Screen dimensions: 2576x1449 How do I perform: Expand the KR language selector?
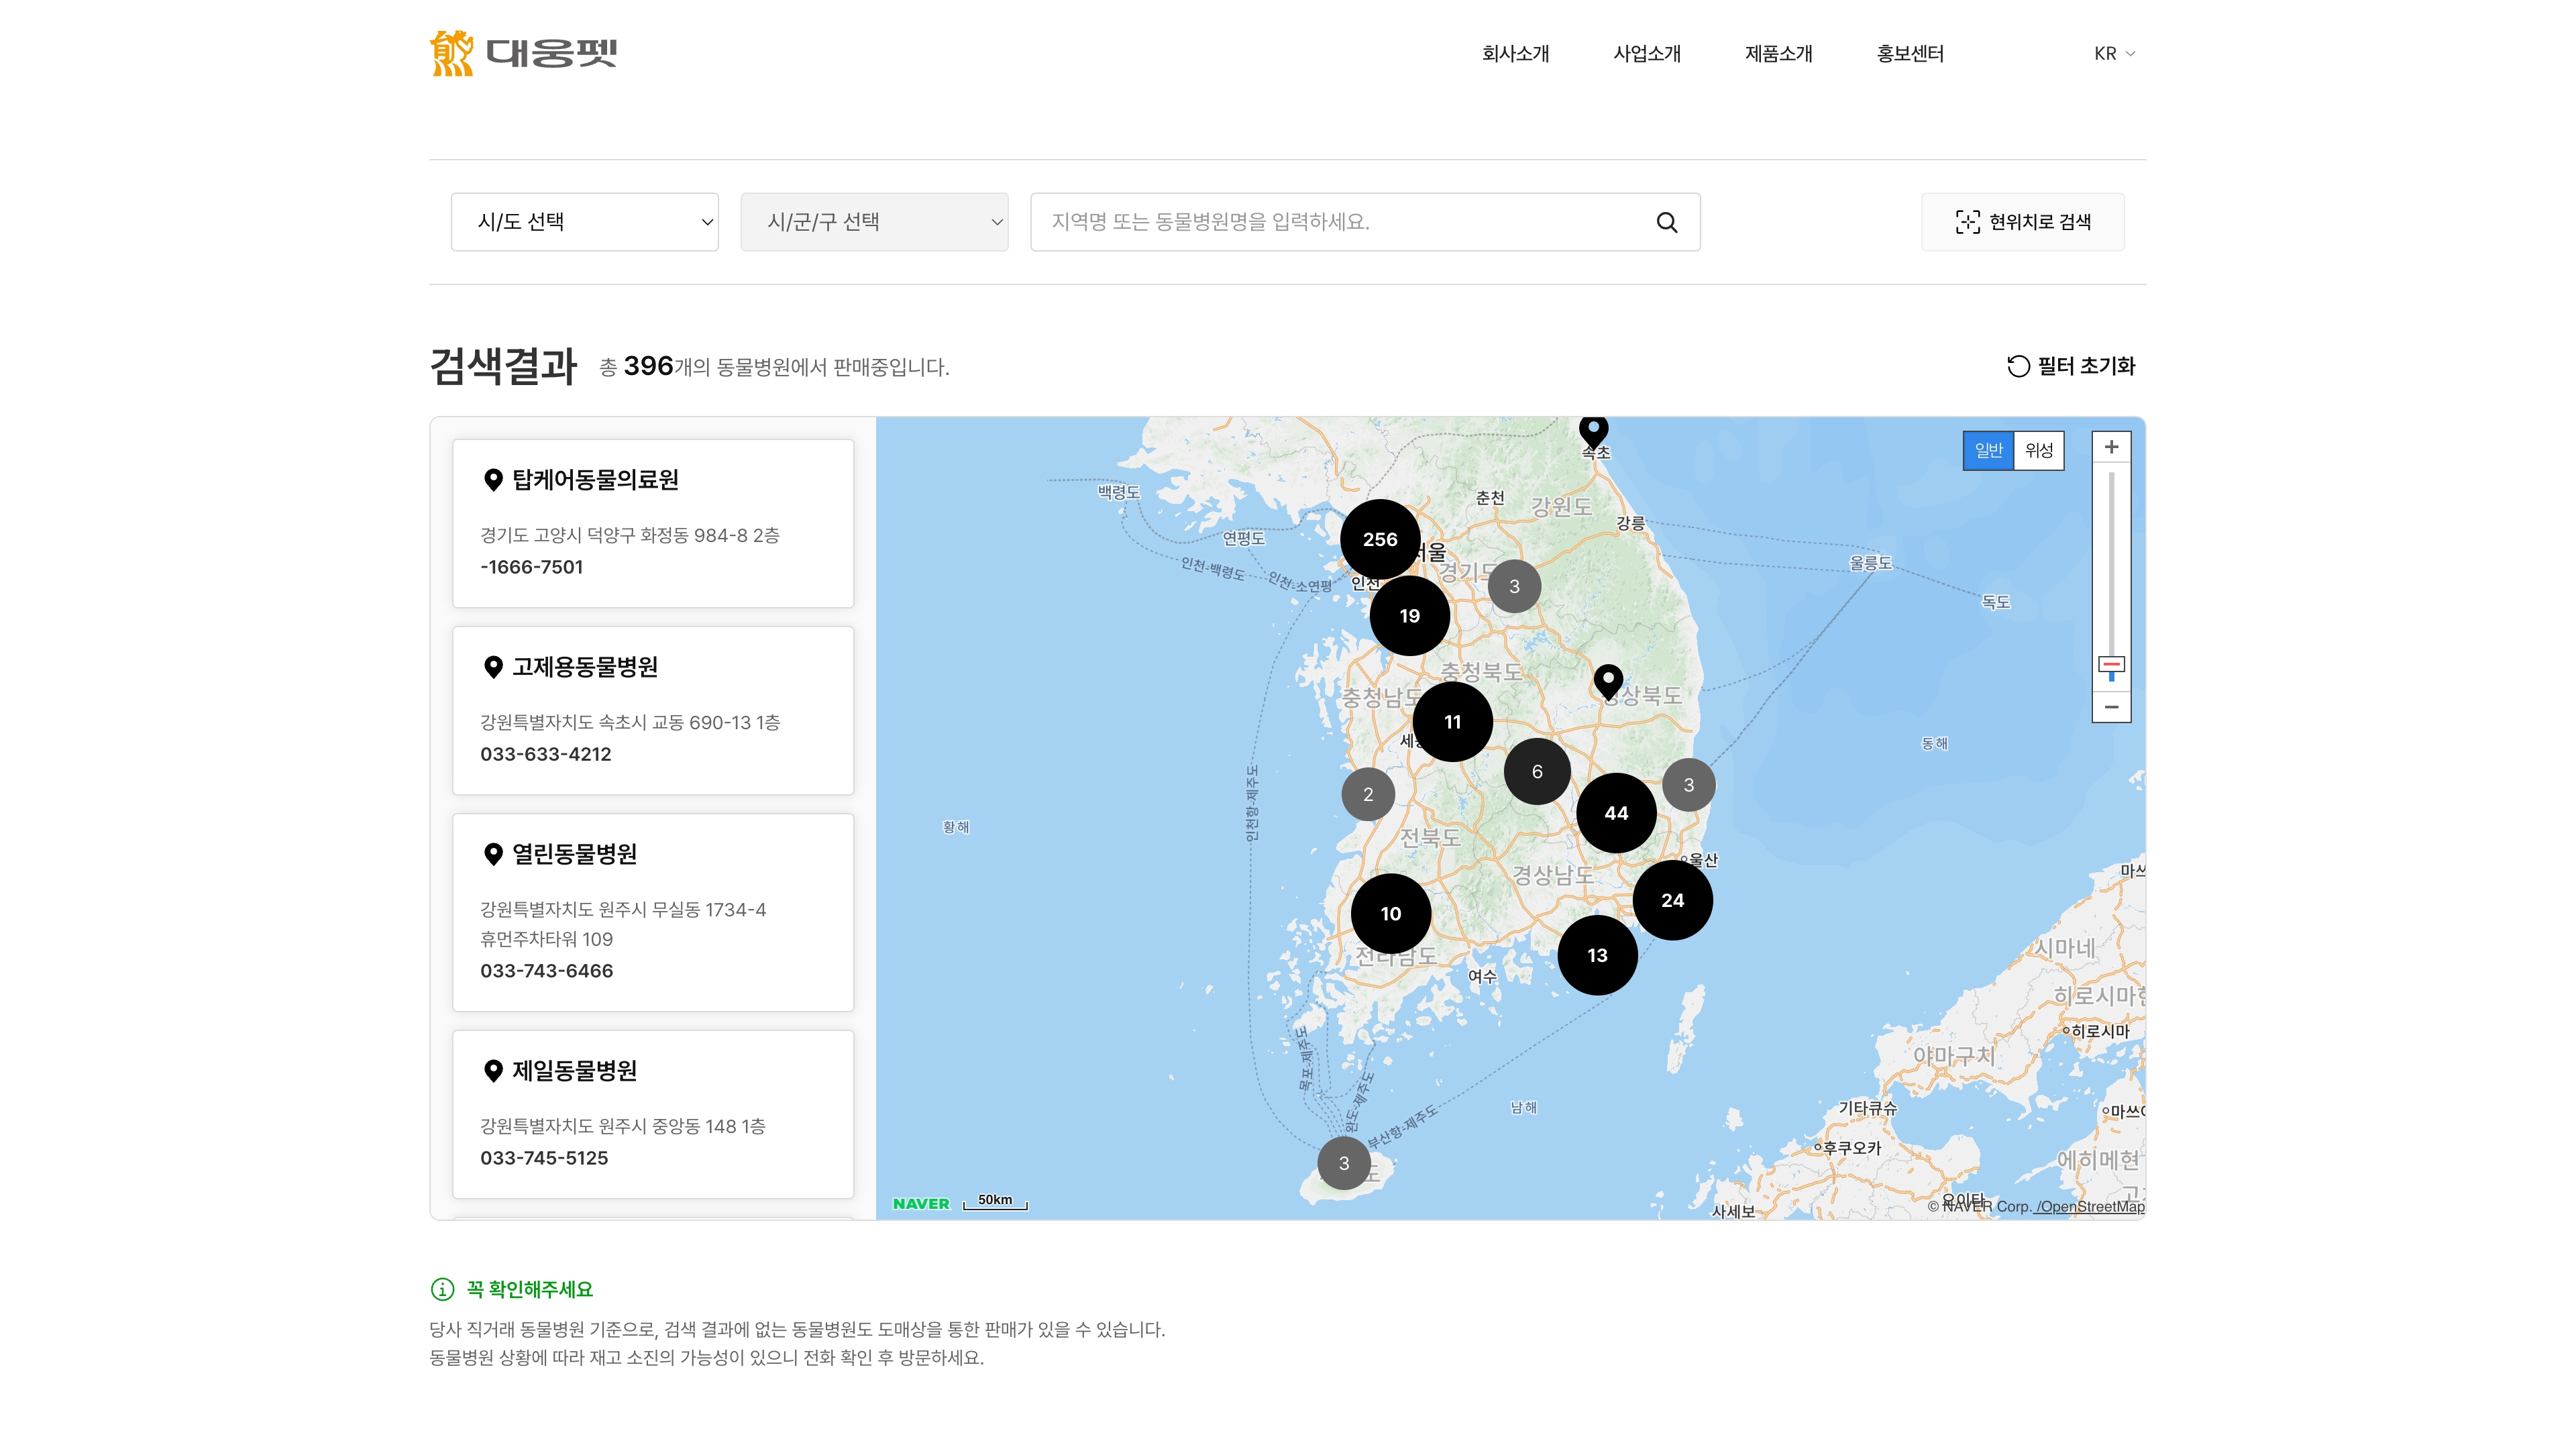(x=2113, y=54)
